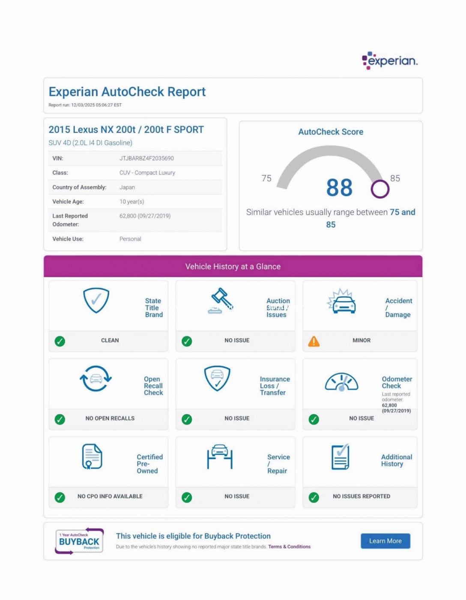
Task: Click the Service Repair car lift icon
Action: [220, 457]
